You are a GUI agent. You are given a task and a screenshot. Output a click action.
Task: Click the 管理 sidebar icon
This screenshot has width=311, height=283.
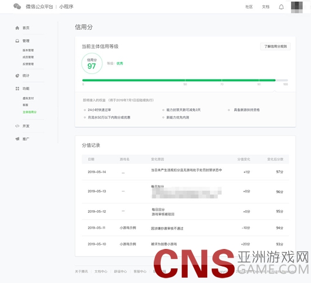[x=17, y=41]
